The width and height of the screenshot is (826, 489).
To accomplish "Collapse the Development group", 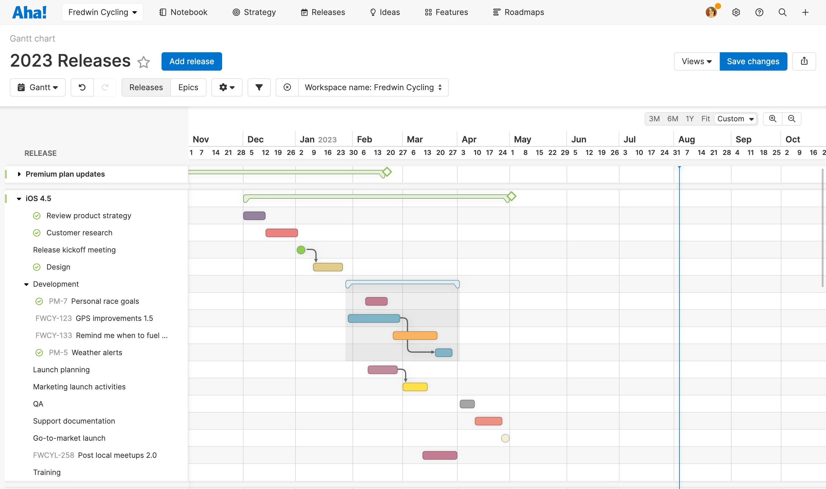I will pyautogui.click(x=26, y=284).
